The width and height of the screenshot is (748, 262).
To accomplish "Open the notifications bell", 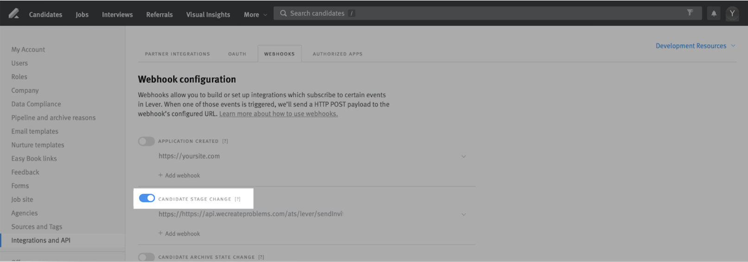I will click(x=714, y=13).
